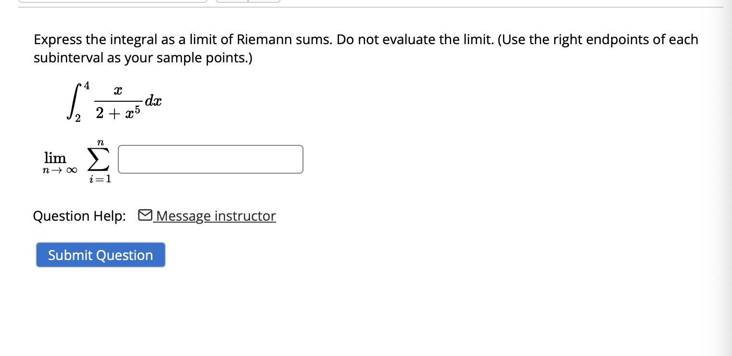
Task: Focus the empty answer field after the summation
Action: click(210, 159)
